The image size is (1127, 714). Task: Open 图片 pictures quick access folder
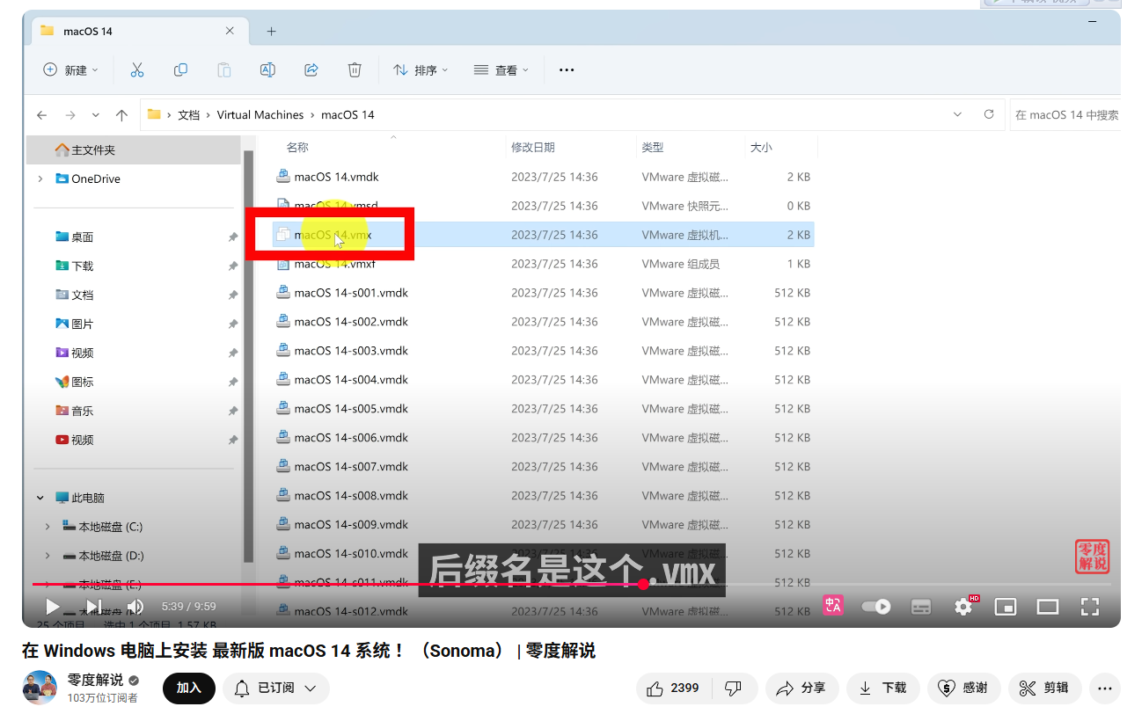pos(83,324)
